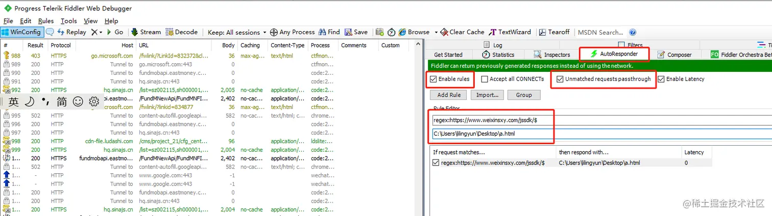Screen dimensions: 772x216
Task: Toggle Unmatched requests passthrough checkbox
Action: pyautogui.click(x=560, y=79)
